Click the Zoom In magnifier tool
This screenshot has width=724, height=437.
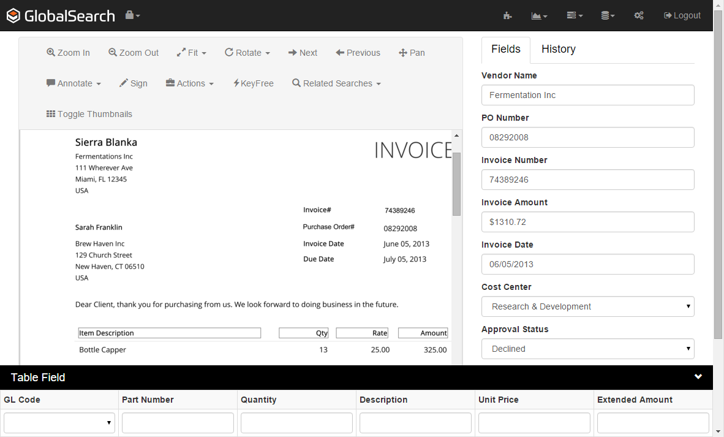point(68,53)
